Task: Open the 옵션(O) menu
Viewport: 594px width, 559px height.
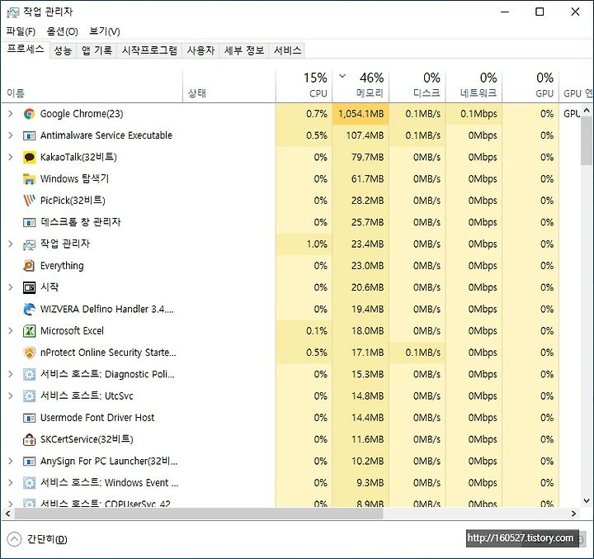Action: point(62,31)
